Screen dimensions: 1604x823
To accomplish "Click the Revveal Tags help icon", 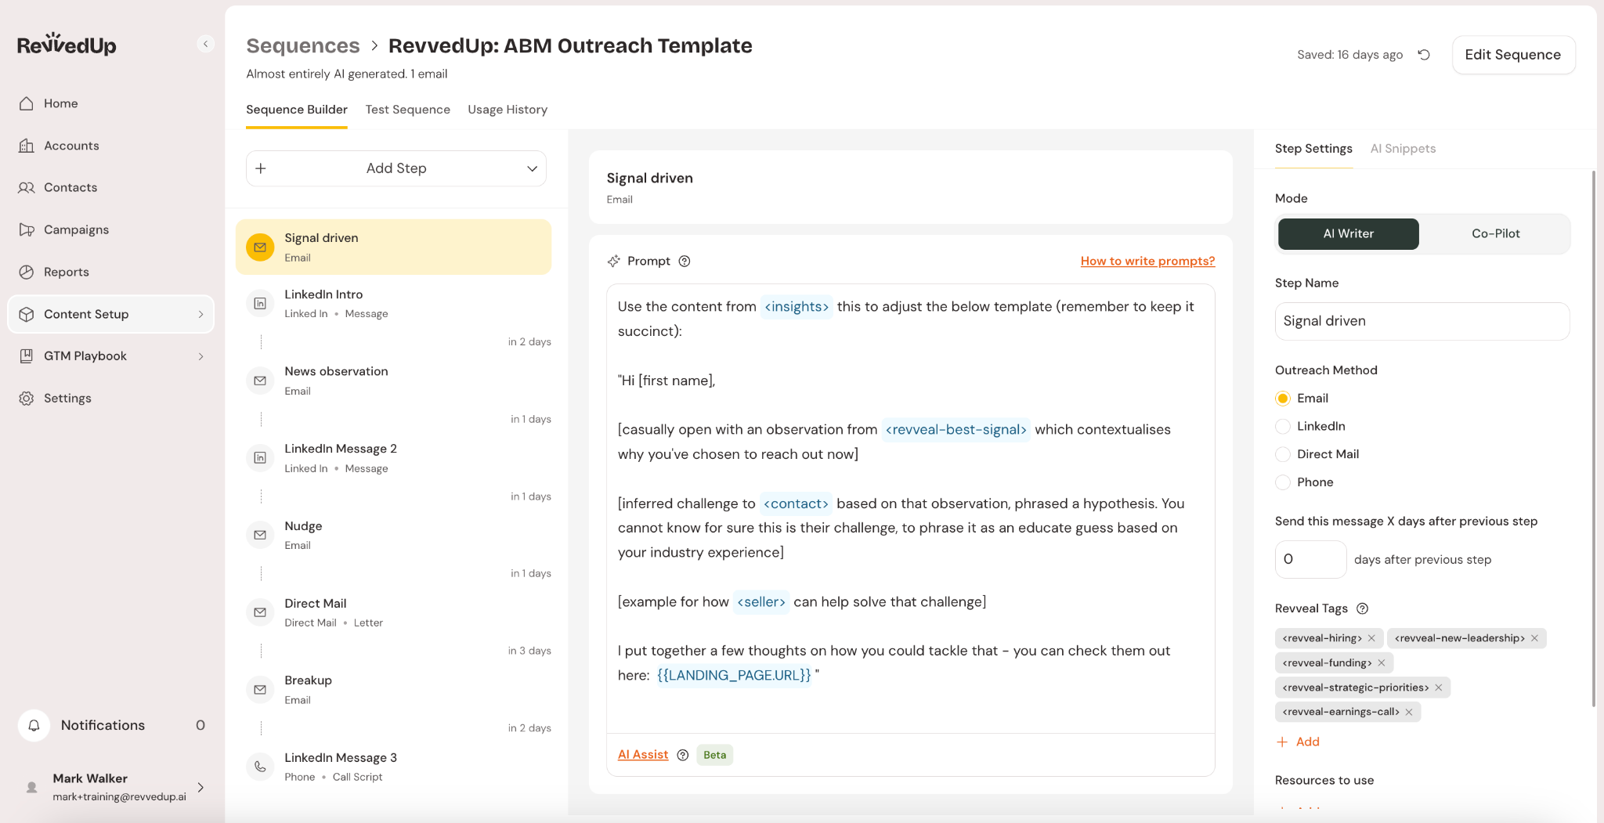I will point(1362,608).
